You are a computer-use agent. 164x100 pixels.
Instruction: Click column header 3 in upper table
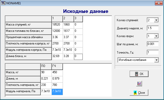[x=78, y=19]
